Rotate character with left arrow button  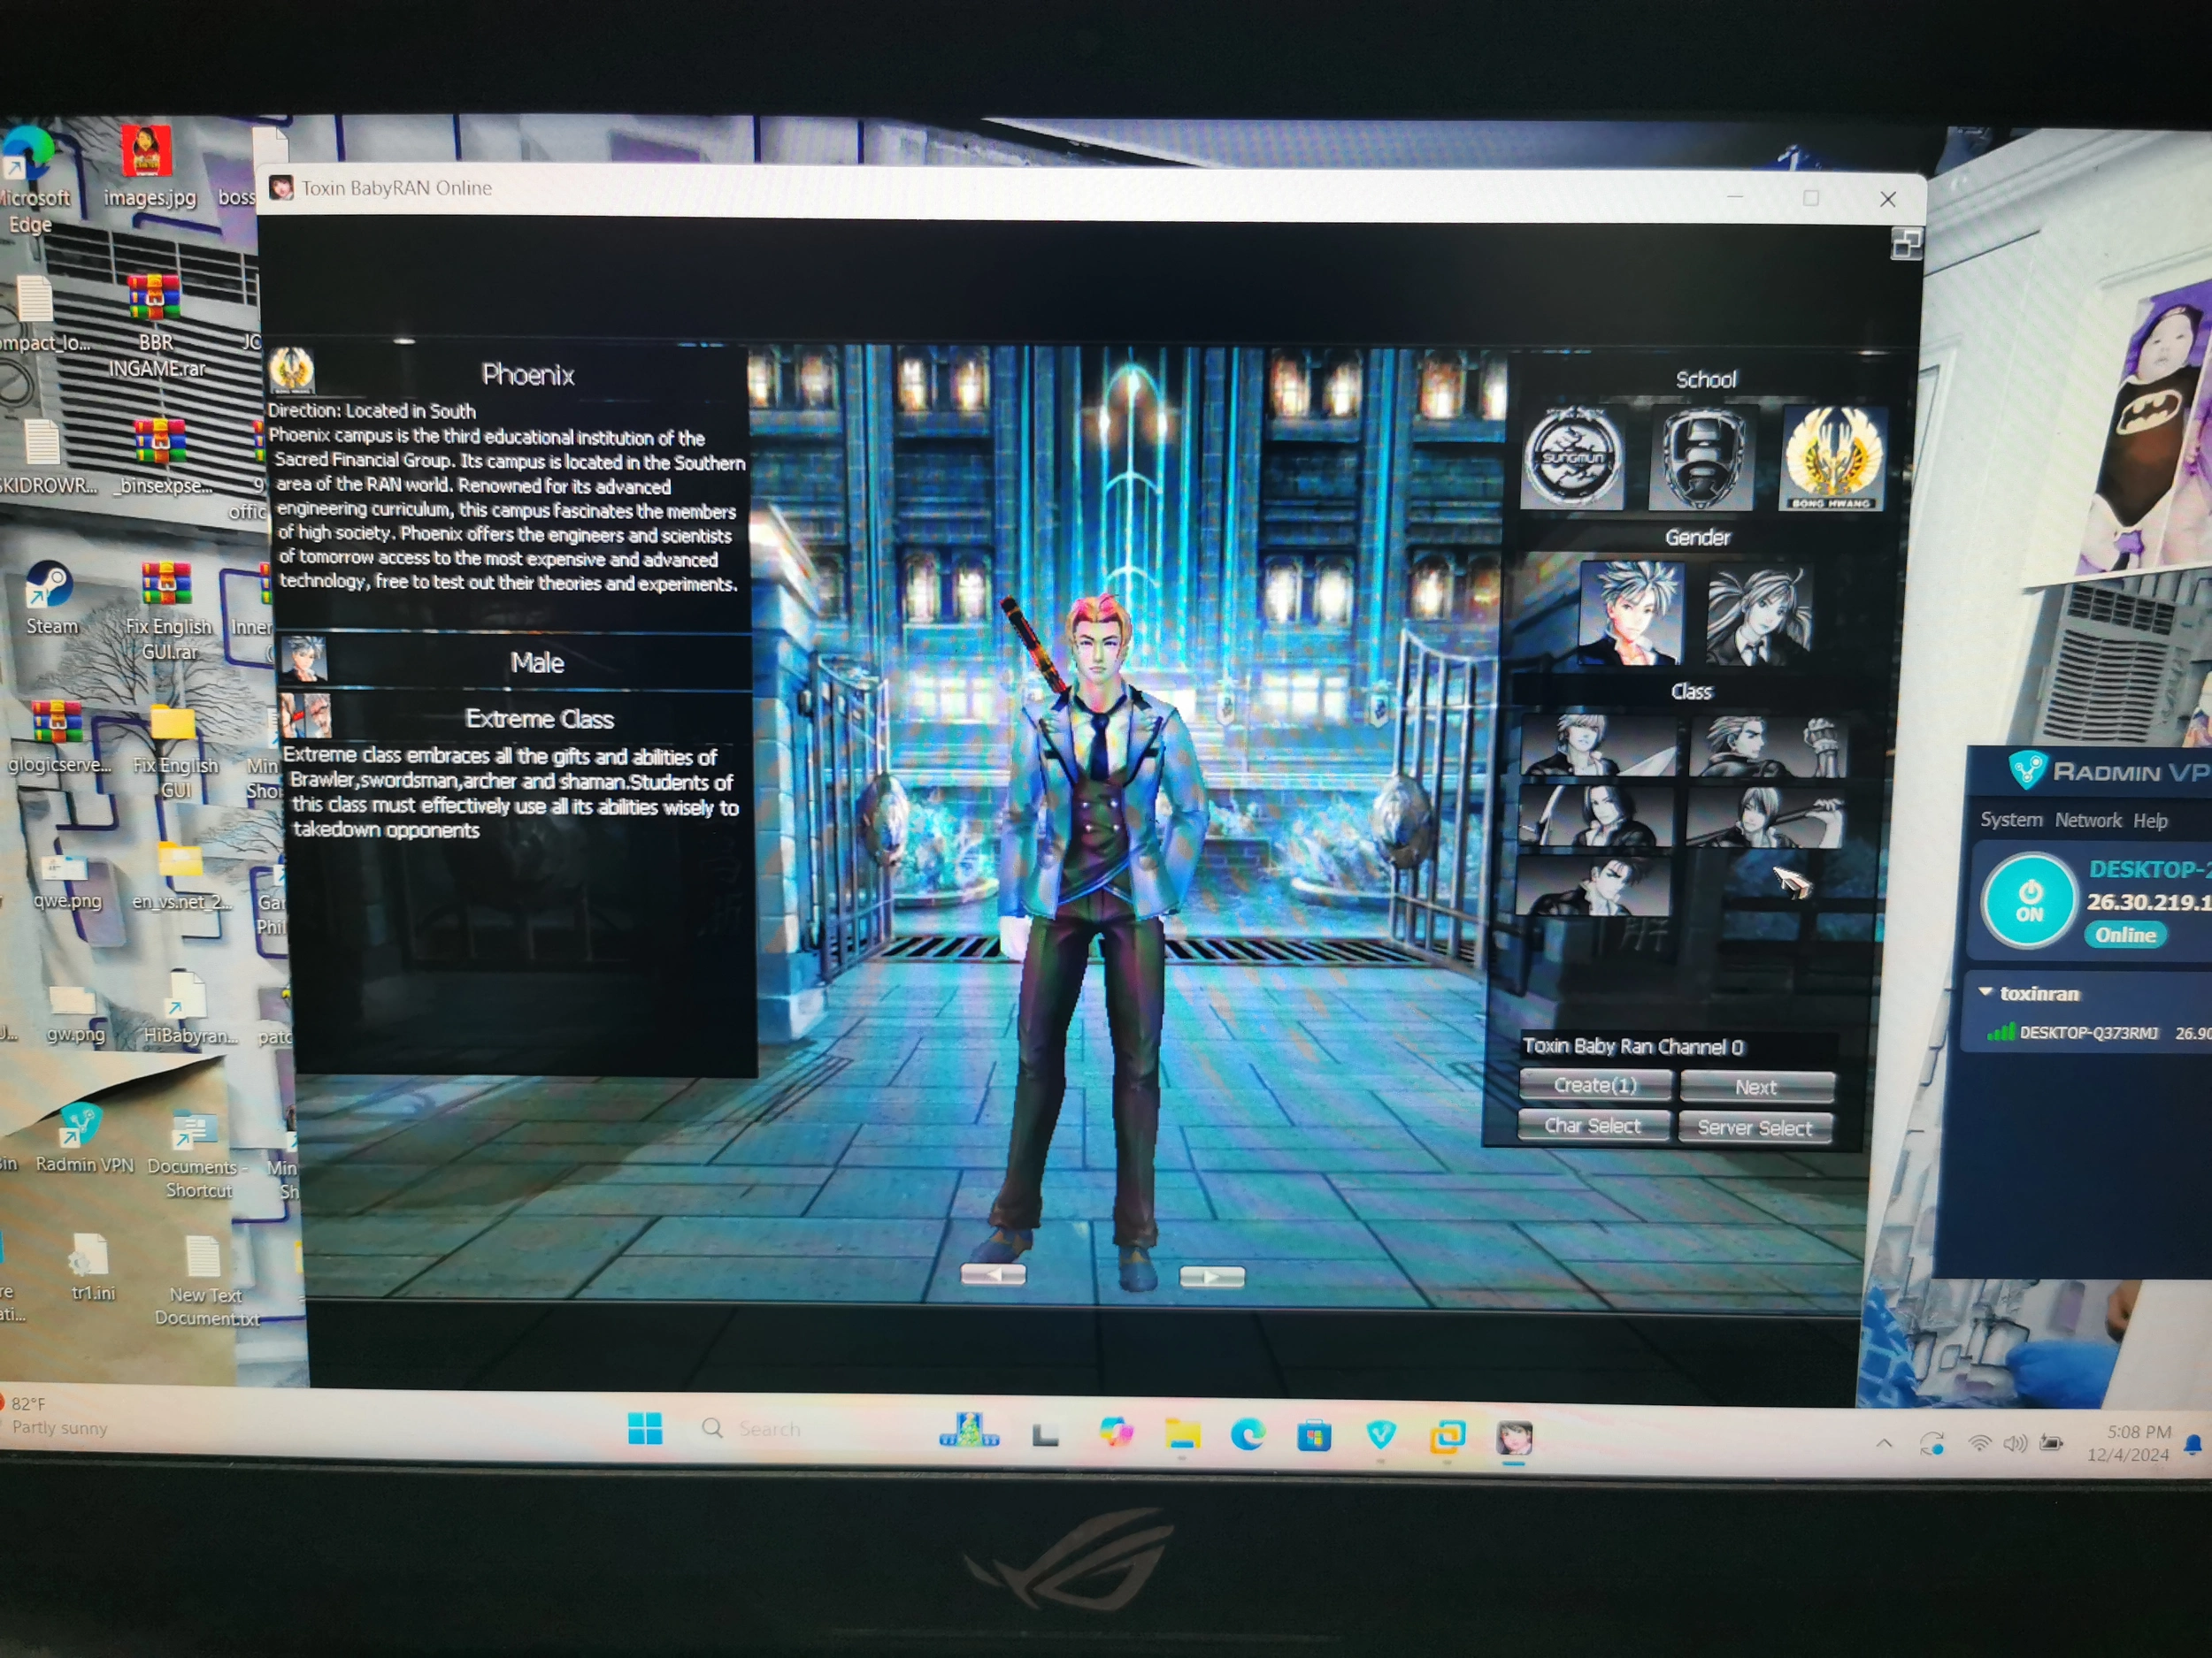[992, 1274]
